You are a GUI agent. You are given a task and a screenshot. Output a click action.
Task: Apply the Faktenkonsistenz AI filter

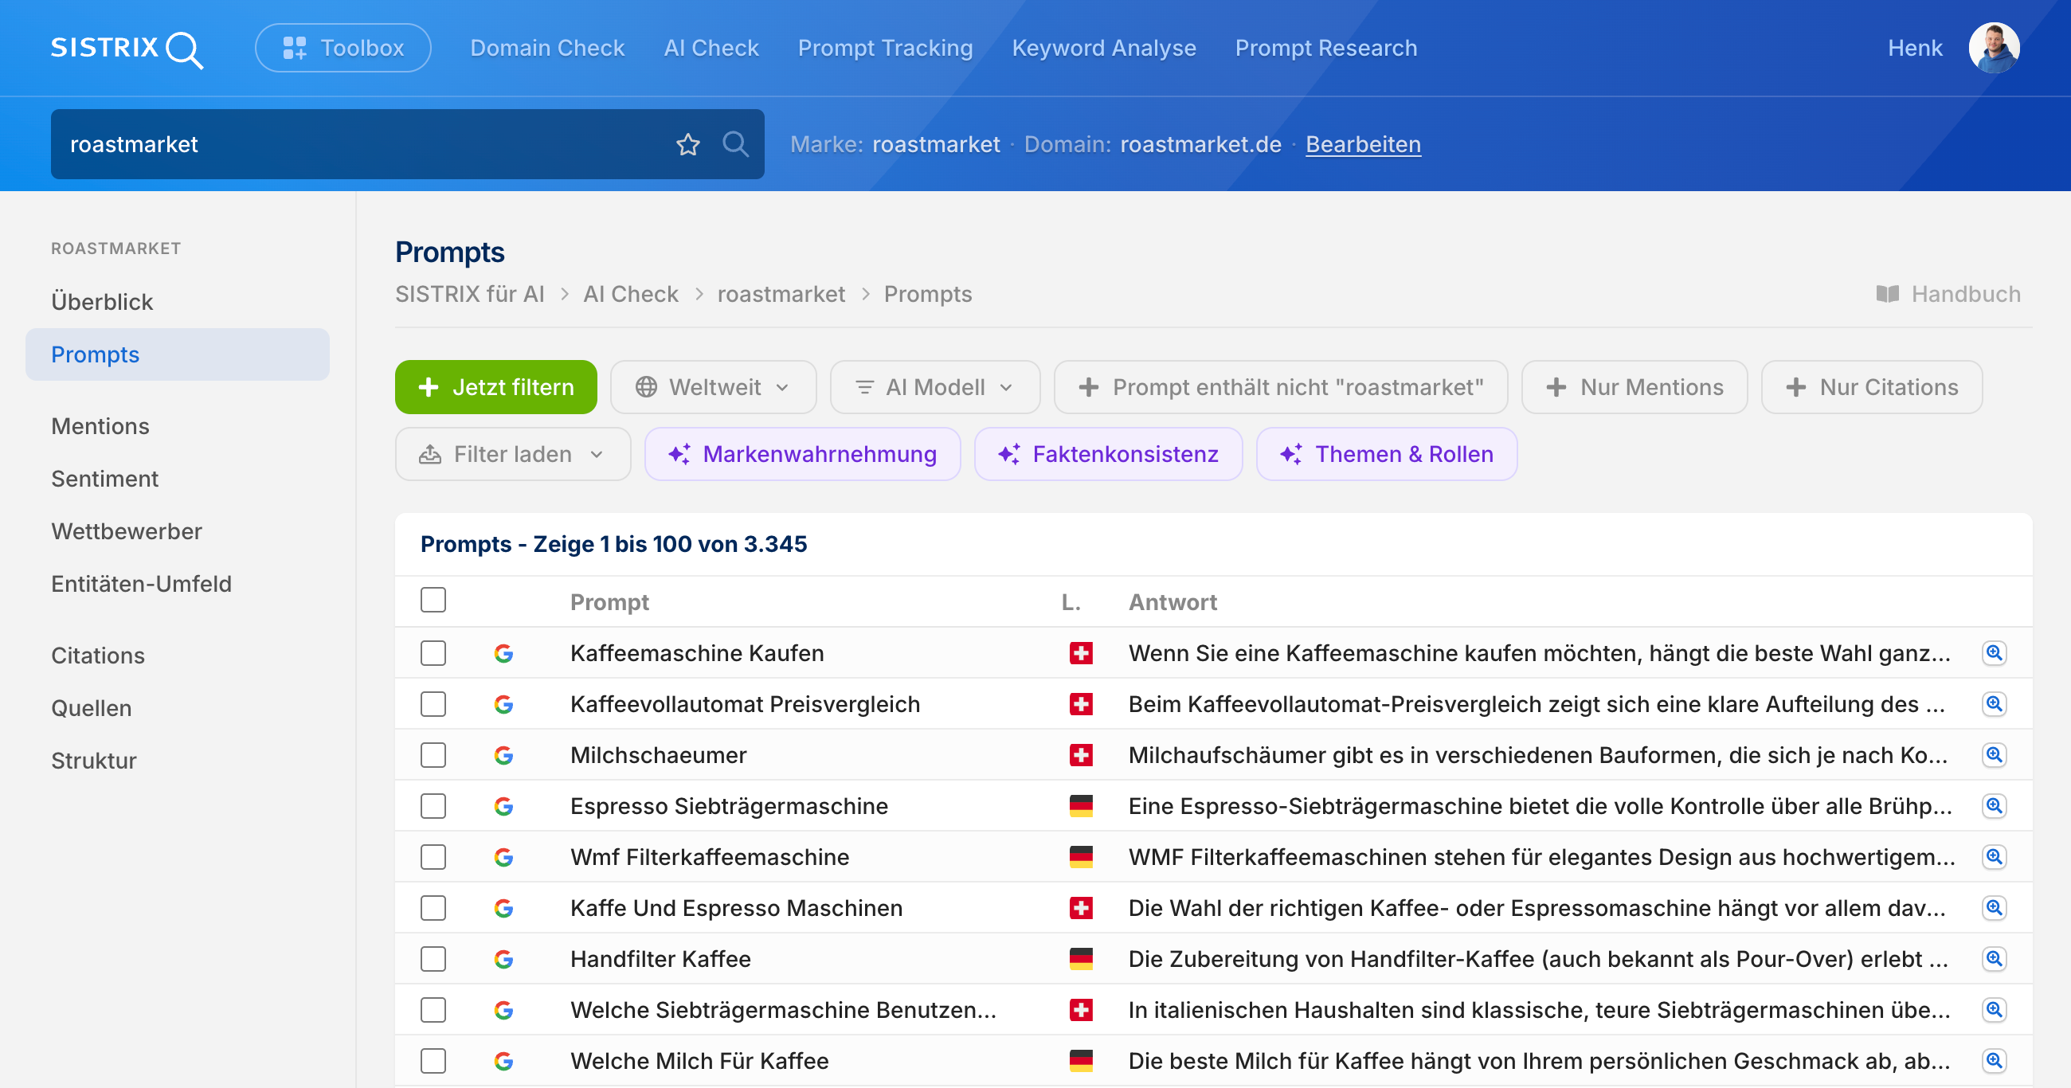[x=1108, y=454]
